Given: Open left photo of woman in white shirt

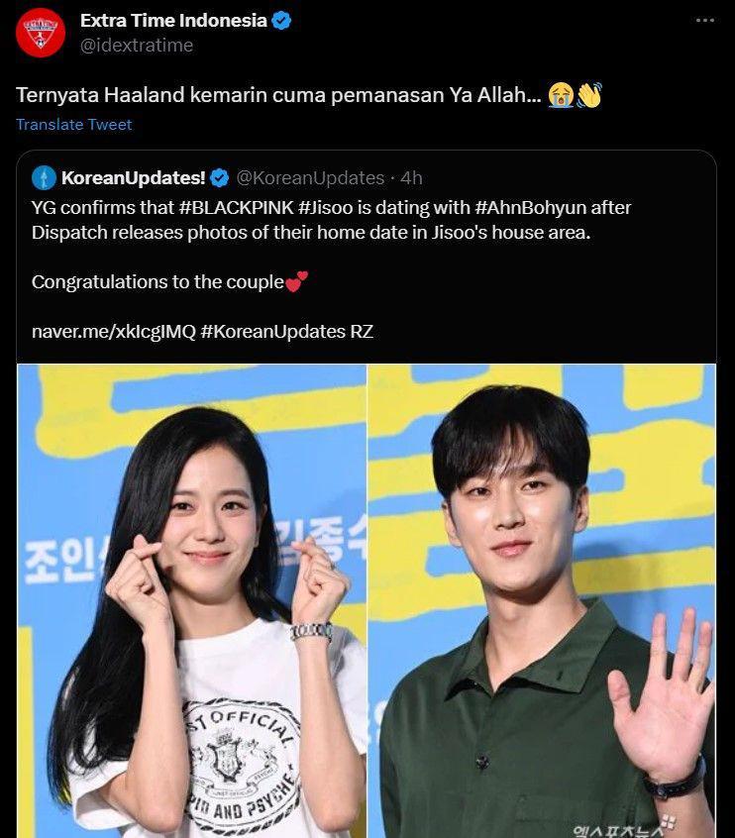Looking at the screenshot, I should pyautogui.click(x=192, y=600).
